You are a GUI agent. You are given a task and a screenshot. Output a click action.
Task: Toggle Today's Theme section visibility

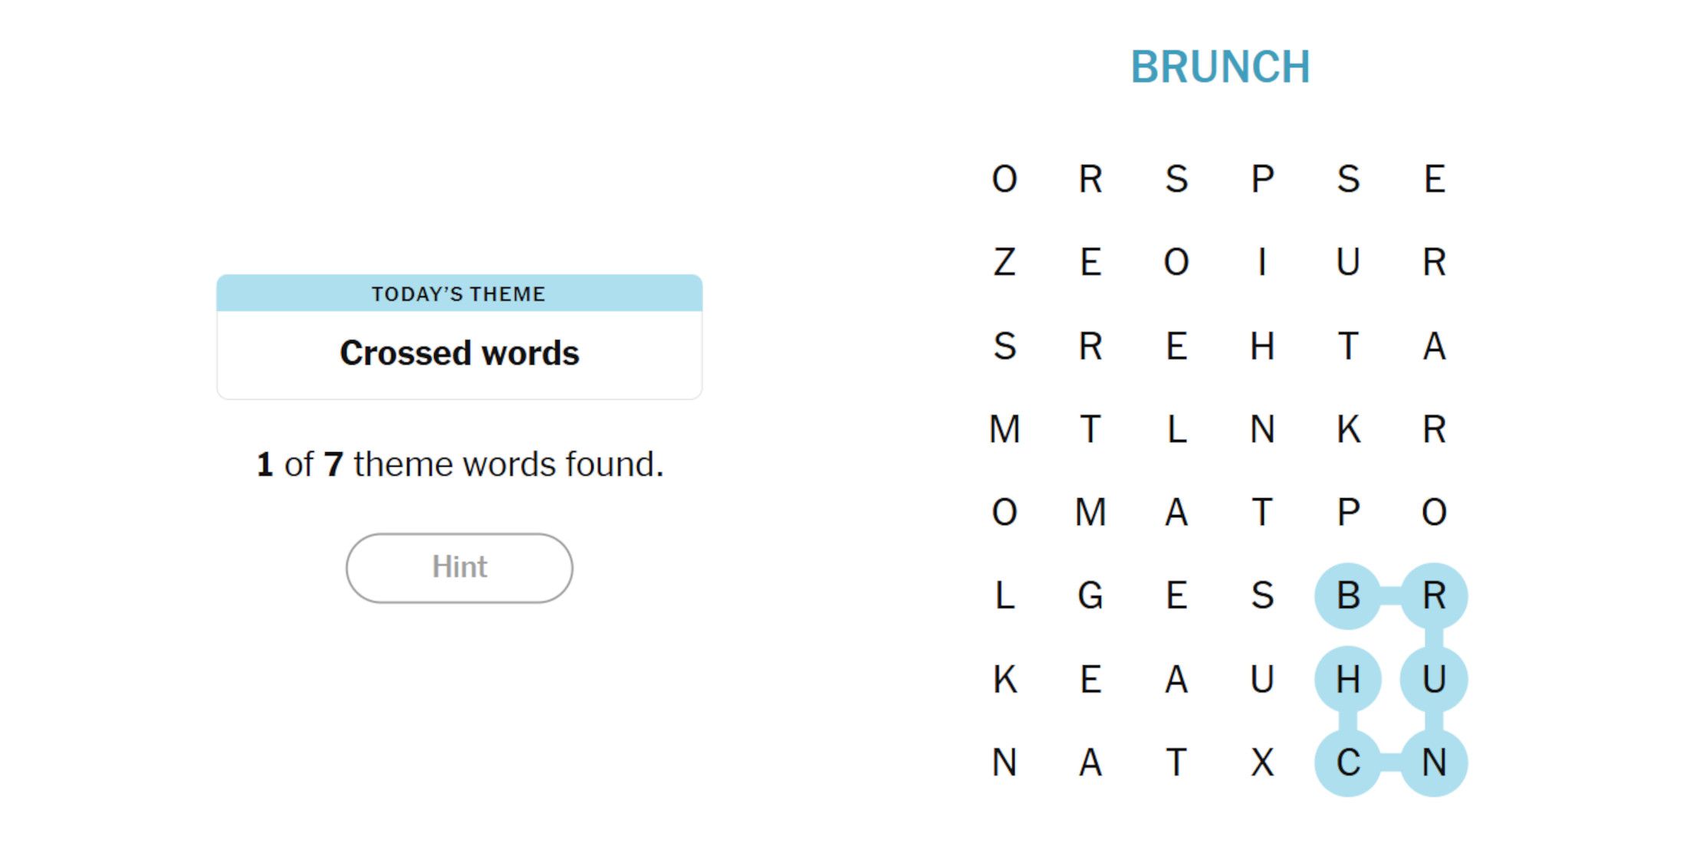click(x=461, y=294)
